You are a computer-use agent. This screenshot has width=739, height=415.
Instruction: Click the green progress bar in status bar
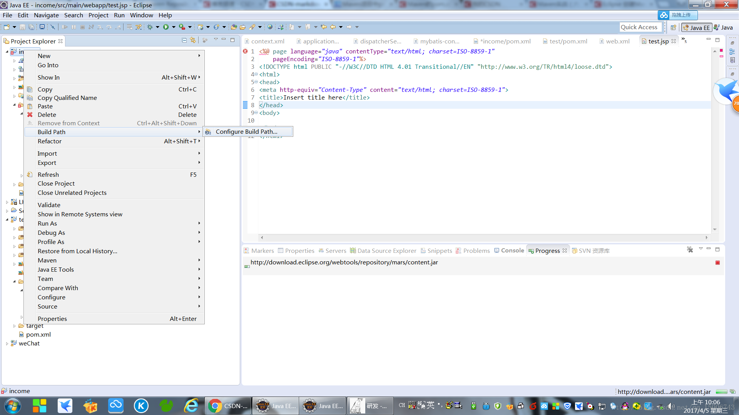pyautogui.click(x=721, y=392)
